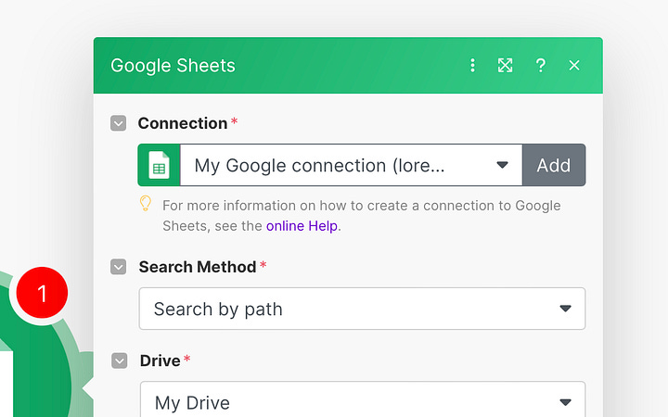The width and height of the screenshot is (668, 417).
Task: Open the Search by path dropdown
Action: pos(362,309)
